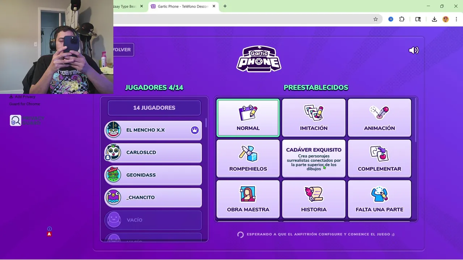Image resolution: width=463 pixels, height=260 pixels.
Task: Click the players list scrollbar
Action: point(206,123)
